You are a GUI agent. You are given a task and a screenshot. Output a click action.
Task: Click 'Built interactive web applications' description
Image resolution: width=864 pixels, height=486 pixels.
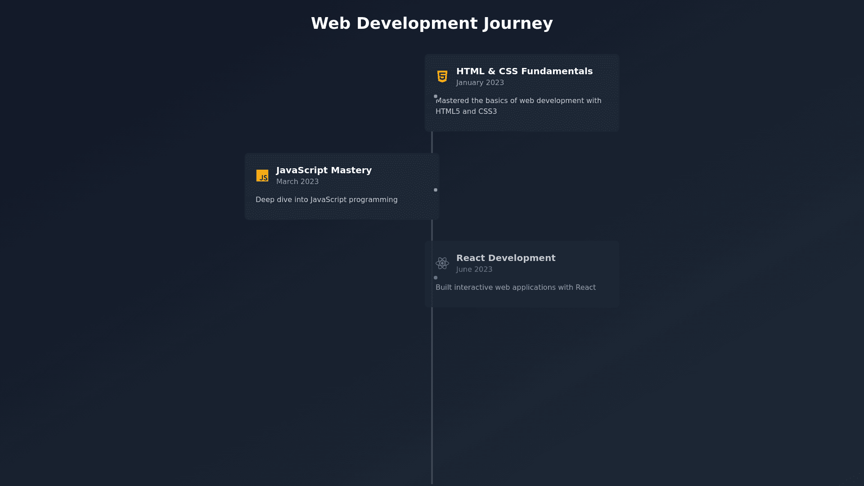coord(515,288)
